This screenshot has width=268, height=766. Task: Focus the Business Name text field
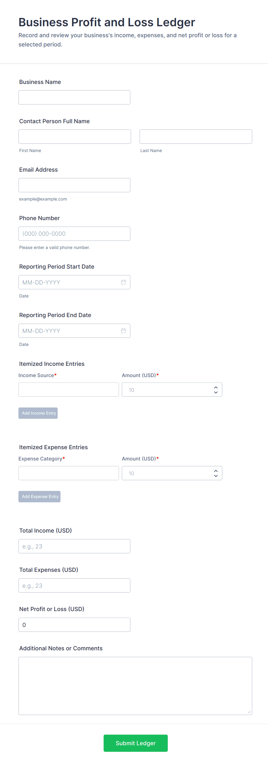[74, 98]
